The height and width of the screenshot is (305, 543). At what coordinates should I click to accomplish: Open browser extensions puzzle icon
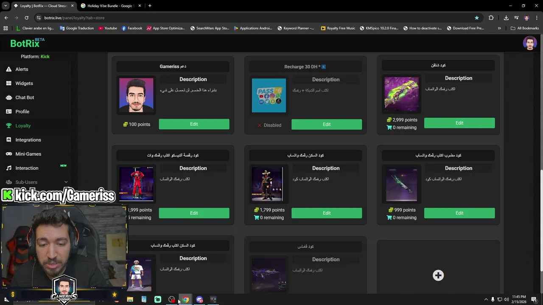pyautogui.click(x=491, y=18)
